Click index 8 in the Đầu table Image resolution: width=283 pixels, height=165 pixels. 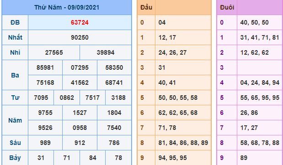click(x=142, y=143)
